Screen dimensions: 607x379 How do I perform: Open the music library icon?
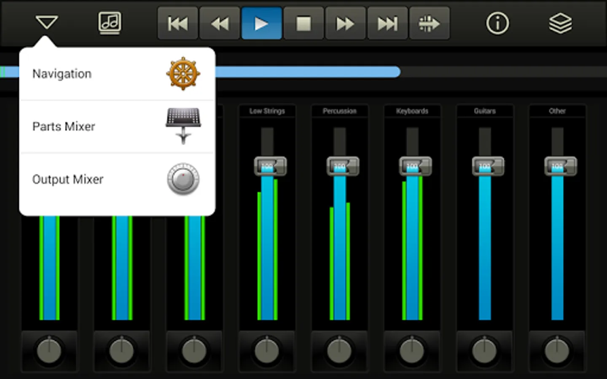[x=110, y=23]
